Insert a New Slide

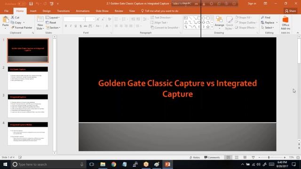coord(40,23)
